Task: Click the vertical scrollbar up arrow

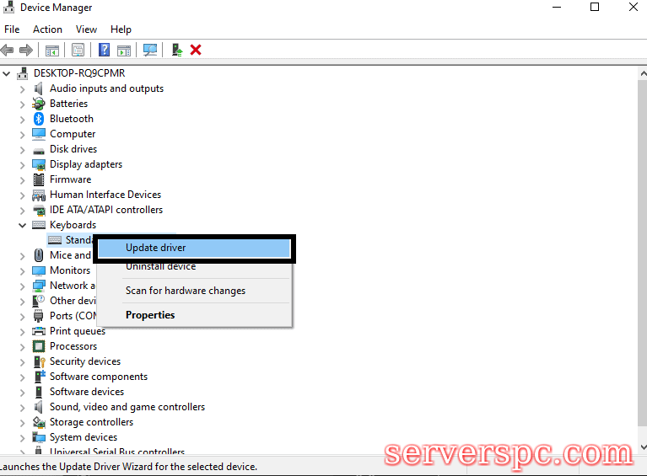Action: coord(643,74)
